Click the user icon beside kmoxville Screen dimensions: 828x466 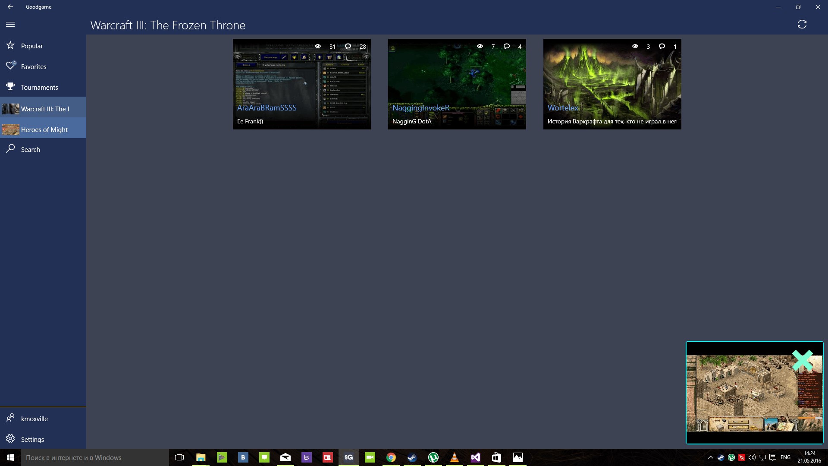tap(10, 418)
